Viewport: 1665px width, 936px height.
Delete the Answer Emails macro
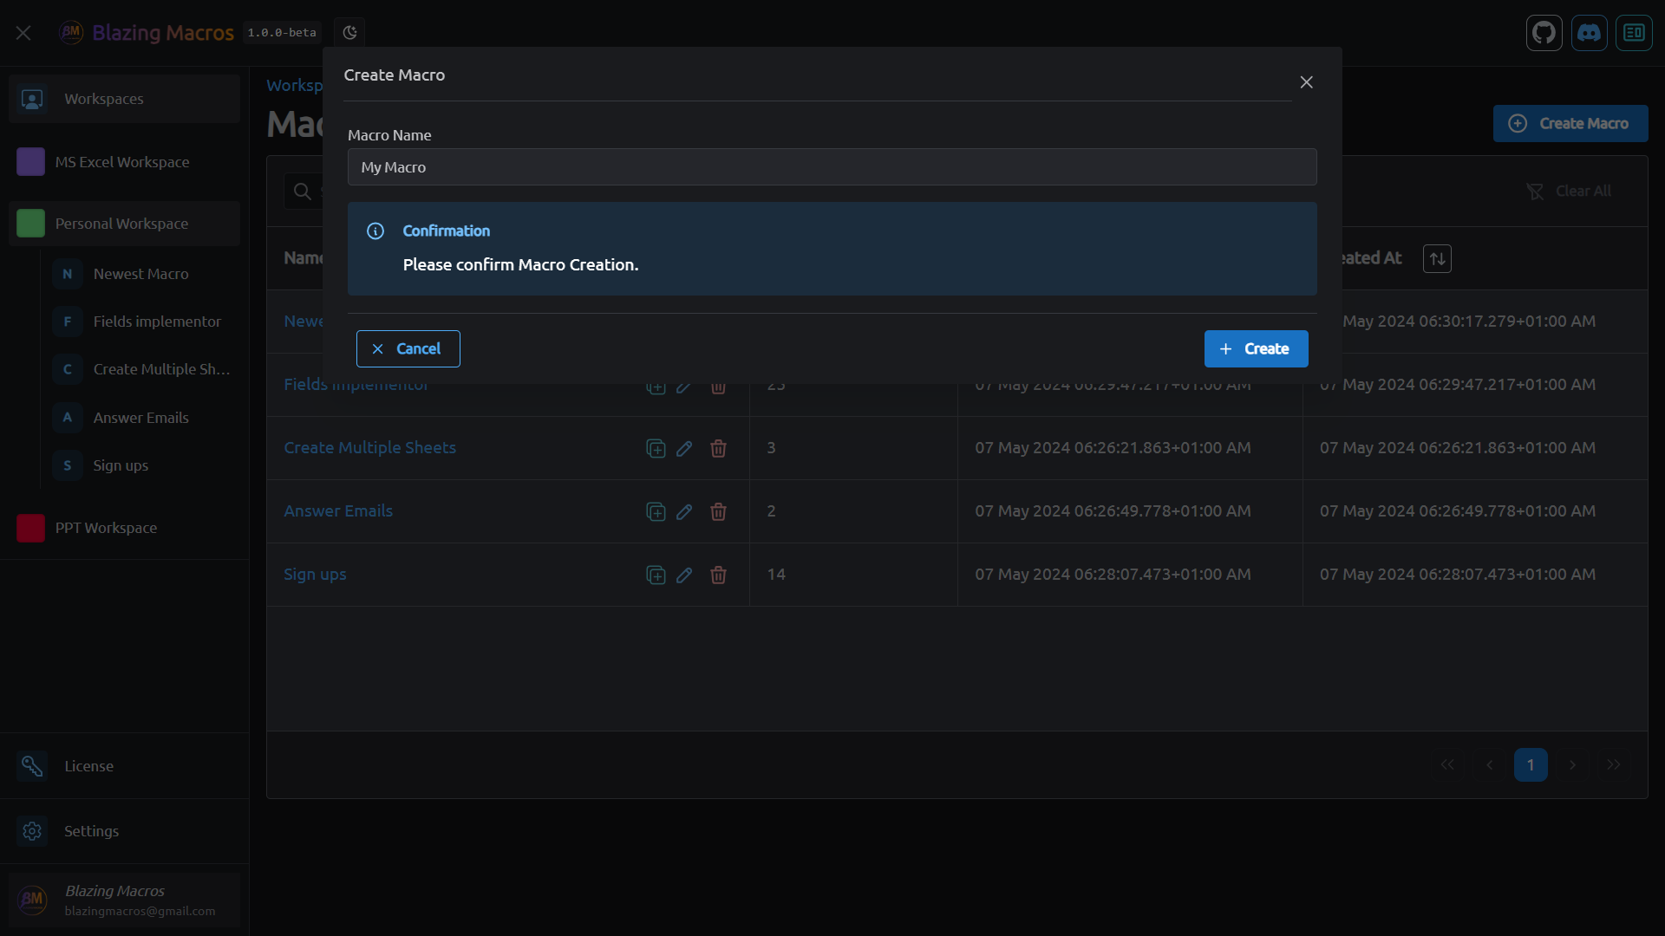(x=718, y=511)
